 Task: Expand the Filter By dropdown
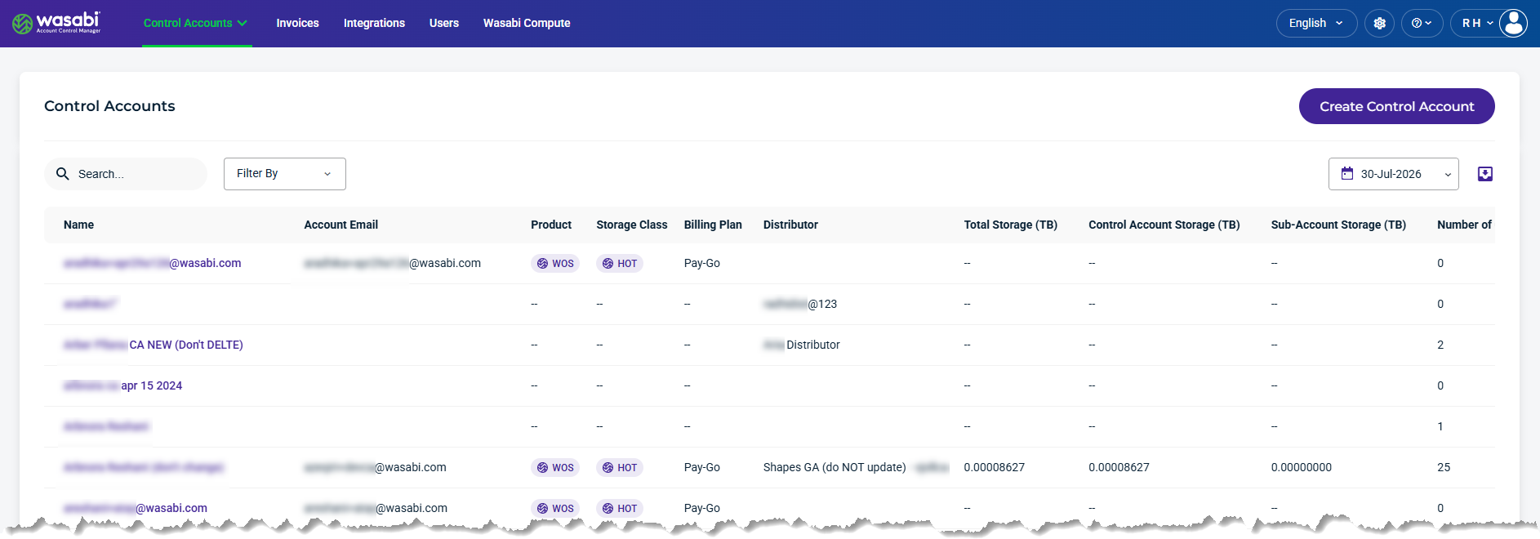pos(285,174)
